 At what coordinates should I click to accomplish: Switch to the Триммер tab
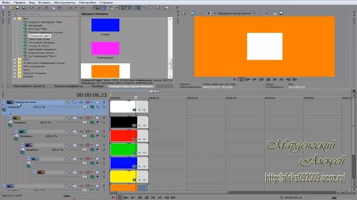[x=97, y=86]
